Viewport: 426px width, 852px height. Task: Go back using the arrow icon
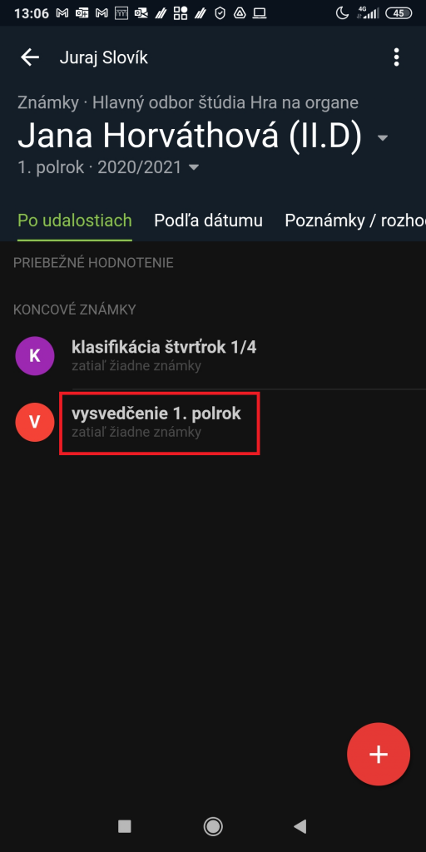(x=30, y=57)
